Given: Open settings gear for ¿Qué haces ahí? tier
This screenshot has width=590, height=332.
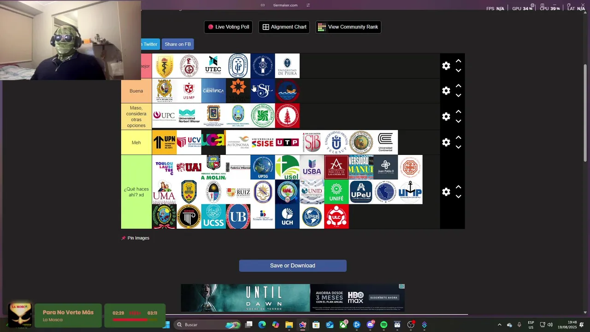Looking at the screenshot, I should (x=446, y=192).
